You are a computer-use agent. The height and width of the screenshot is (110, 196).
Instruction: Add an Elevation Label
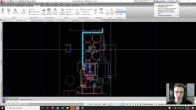pos(112,12)
